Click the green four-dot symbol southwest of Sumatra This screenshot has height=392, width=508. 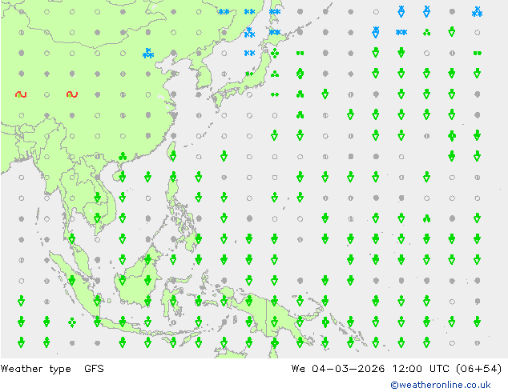[x=72, y=322]
